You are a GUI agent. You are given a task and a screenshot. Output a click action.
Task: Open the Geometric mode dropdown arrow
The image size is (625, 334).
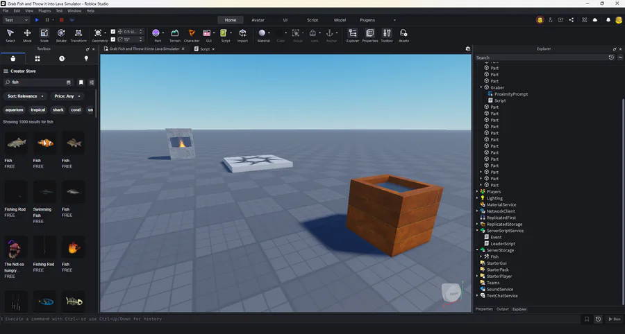(x=106, y=33)
